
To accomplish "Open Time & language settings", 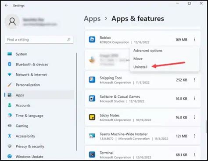I will click(x=29, y=116).
